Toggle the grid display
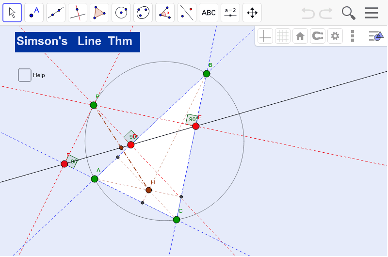 coord(283,36)
